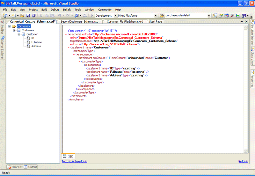Click the Open File toolbar icon

(x=22, y=15)
